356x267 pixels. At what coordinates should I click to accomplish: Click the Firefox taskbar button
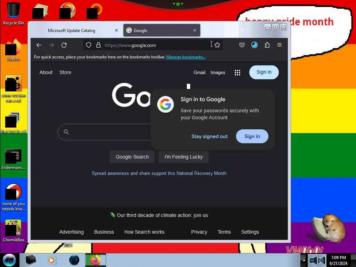pos(95,260)
